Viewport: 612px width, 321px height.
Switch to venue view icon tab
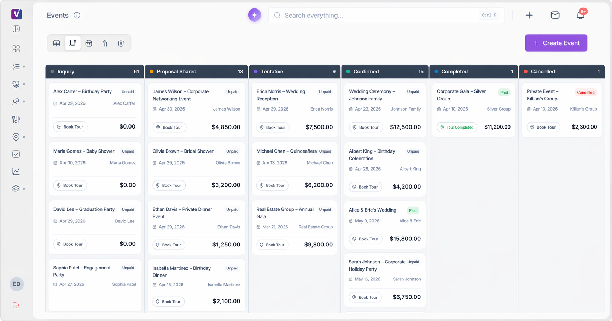pyautogui.click(x=105, y=43)
